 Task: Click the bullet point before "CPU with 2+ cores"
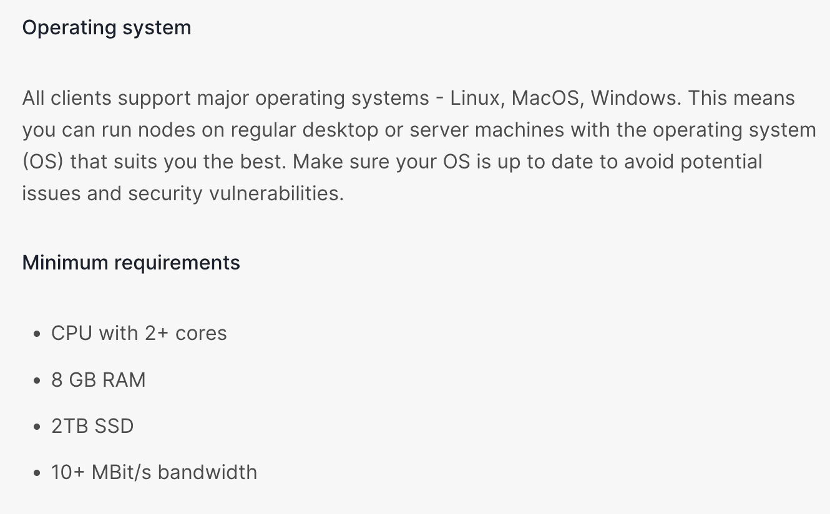point(36,334)
